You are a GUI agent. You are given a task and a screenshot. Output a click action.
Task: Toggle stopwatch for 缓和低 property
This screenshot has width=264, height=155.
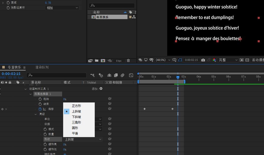[45, 149]
